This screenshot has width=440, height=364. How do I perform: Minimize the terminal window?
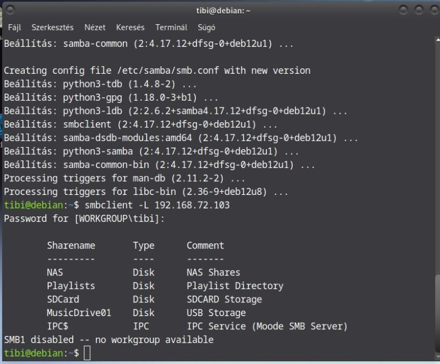tap(403, 10)
